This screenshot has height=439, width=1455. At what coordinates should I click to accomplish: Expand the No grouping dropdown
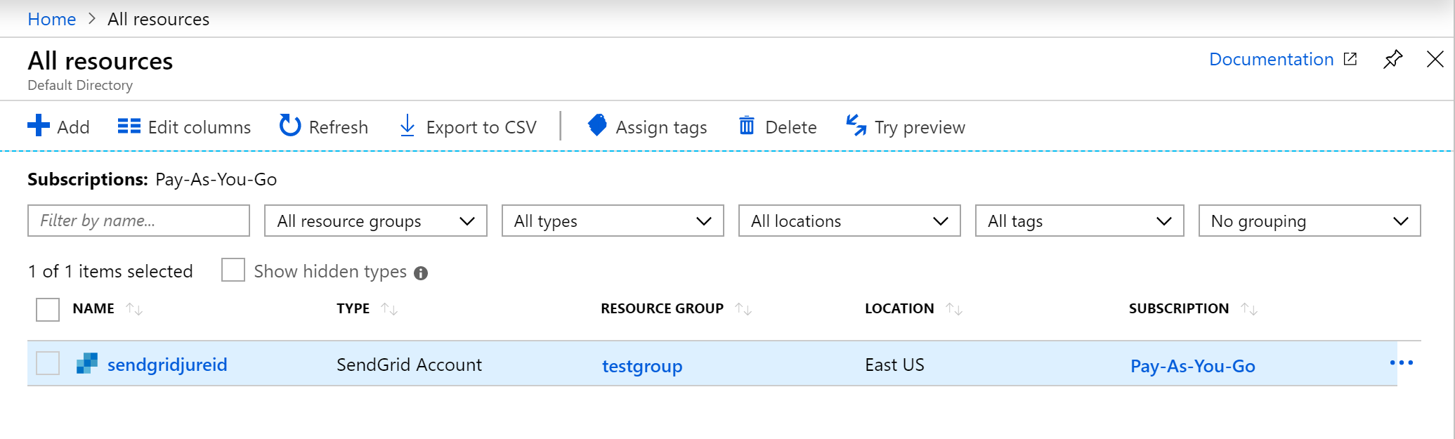[1310, 221]
